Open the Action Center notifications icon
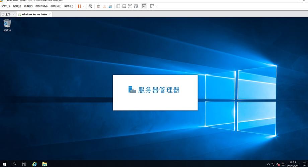Image resolution: width=308 pixels, height=167 pixels. pos(304,164)
